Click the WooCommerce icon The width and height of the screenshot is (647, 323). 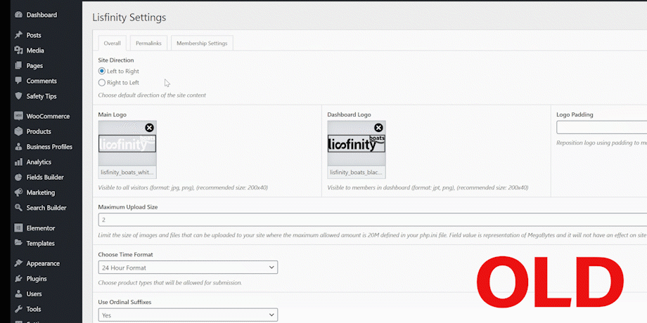pos(18,117)
